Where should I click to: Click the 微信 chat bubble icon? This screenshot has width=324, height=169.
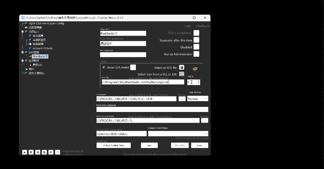(x=26, y=69)
